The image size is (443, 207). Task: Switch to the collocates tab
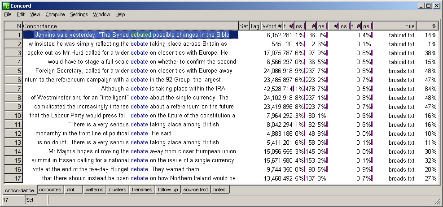(x=50, y=190)
